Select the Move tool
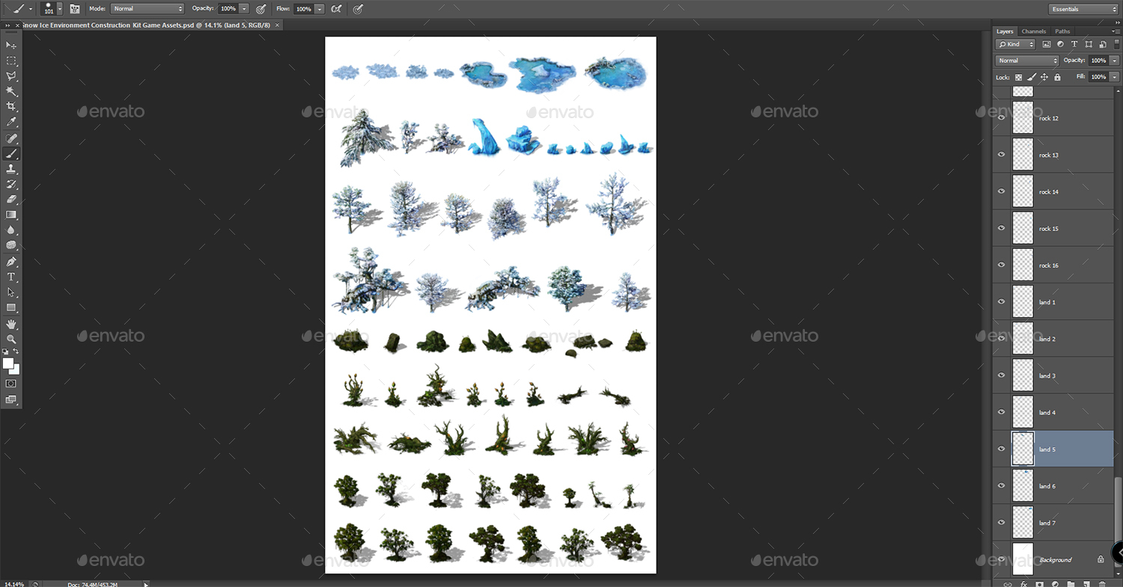The image size is (1123, 587). tap(10, 45)
